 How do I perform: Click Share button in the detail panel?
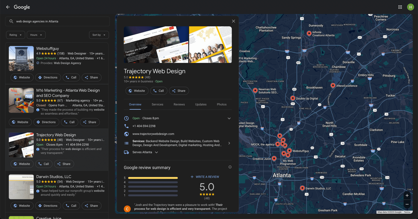coord(179,91)
